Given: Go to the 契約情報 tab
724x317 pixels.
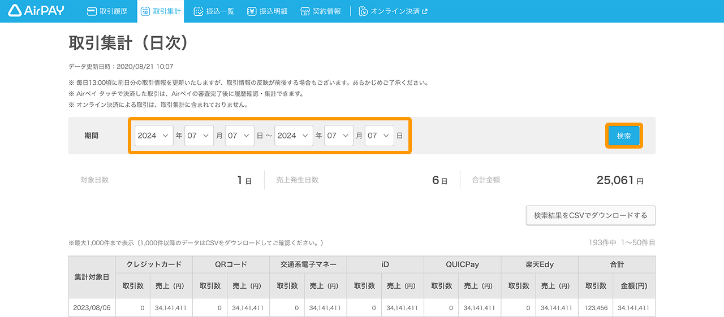Looking at the screenshot, I should (x=321, y=11).
